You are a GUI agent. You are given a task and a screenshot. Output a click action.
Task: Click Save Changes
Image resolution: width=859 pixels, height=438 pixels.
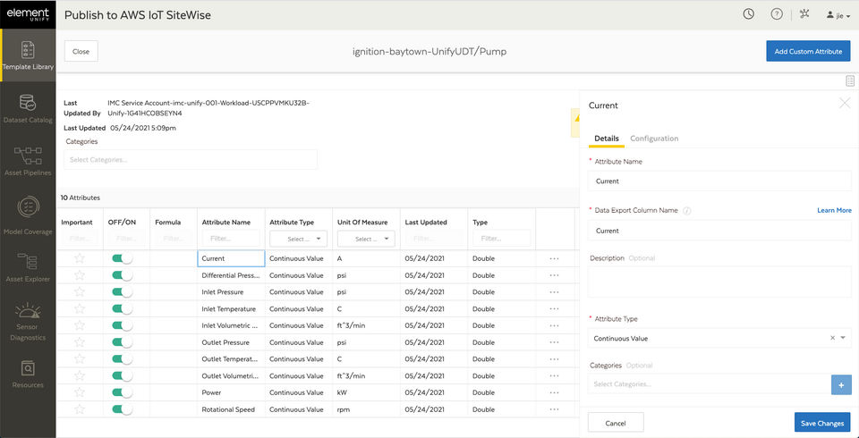[822, 423]
